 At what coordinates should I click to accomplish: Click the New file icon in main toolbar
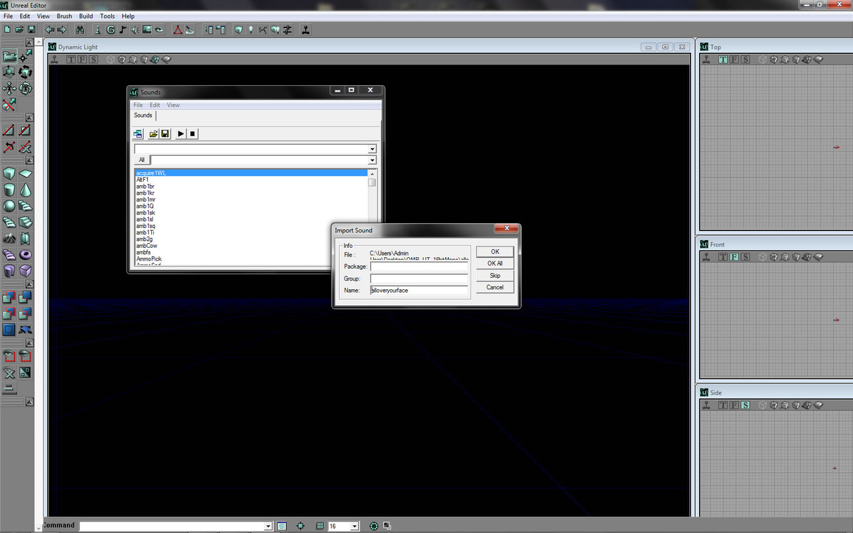7,29
